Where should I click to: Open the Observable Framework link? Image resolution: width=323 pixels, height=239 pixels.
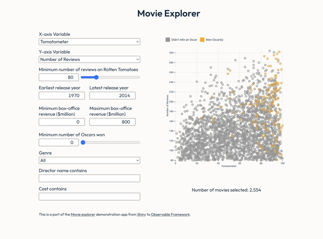tap(170, 215)
